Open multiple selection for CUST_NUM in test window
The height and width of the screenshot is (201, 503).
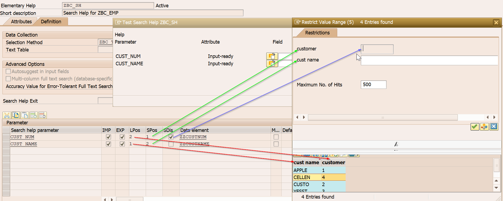(x=272, y=56)
